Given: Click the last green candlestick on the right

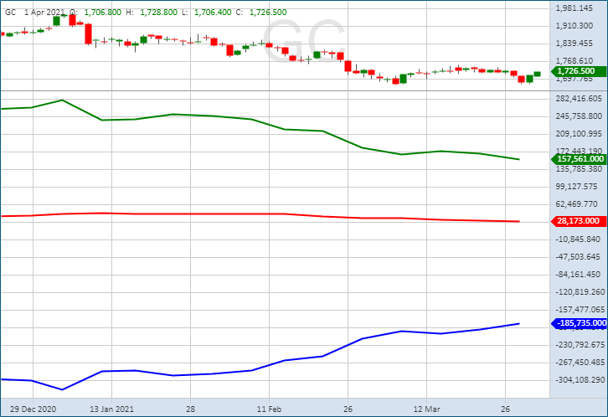Looking at the screenshot, I should 537,74.
